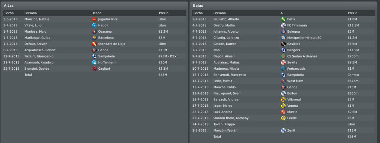Sort Altas table by Fecha column
Viewport: 380px width, 143px height.
[x=9, y=13]
